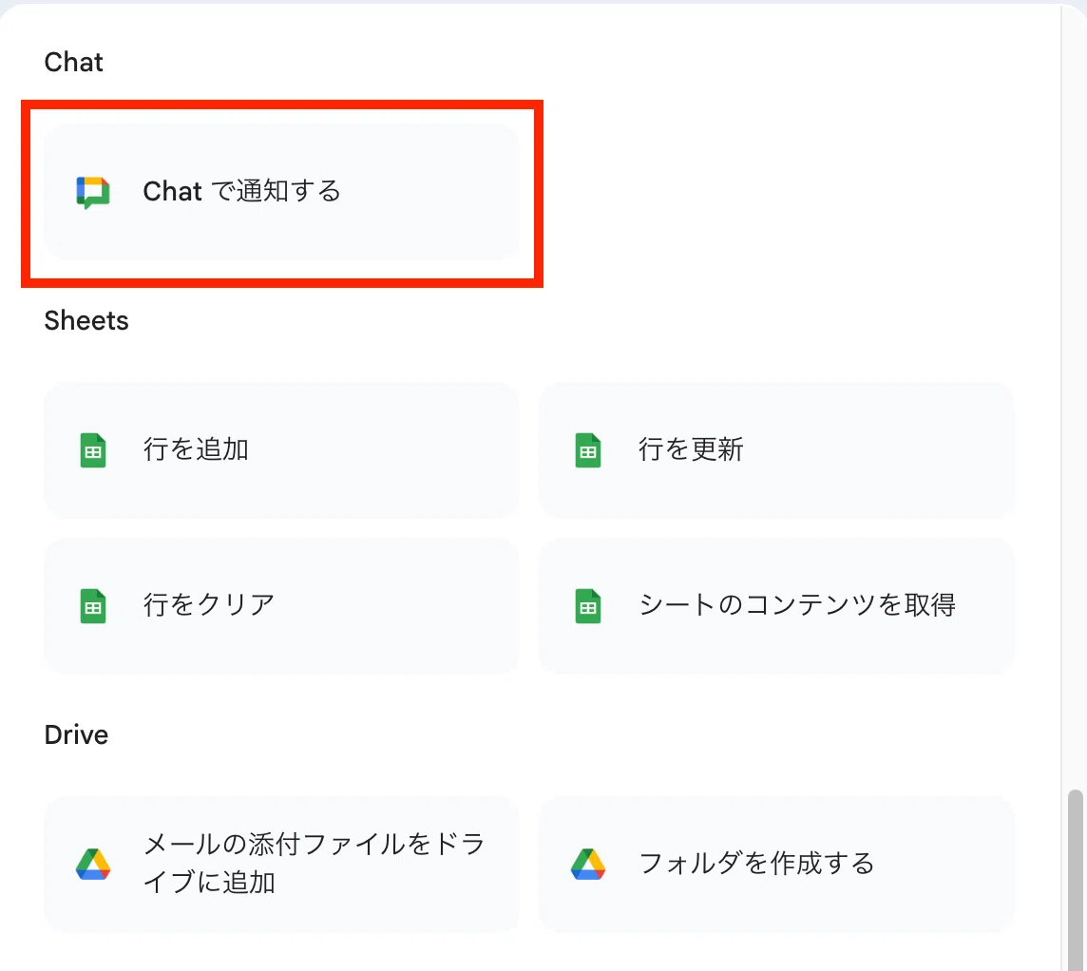Click the Sheets icon beside 行を更新
Viewport: 1087px width, 971px height.
(588, 450)
